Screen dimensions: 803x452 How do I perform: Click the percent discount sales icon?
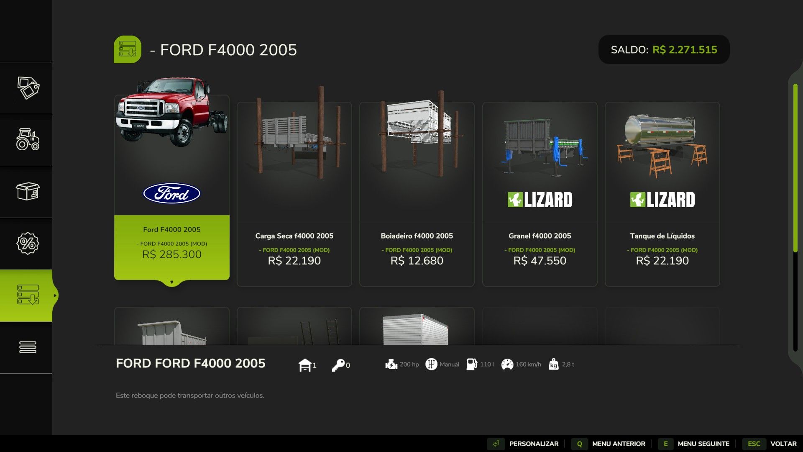(27, 244)
